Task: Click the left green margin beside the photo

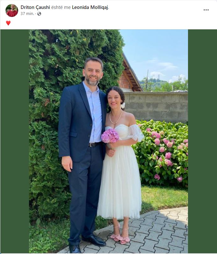Action: coord(15,141)
